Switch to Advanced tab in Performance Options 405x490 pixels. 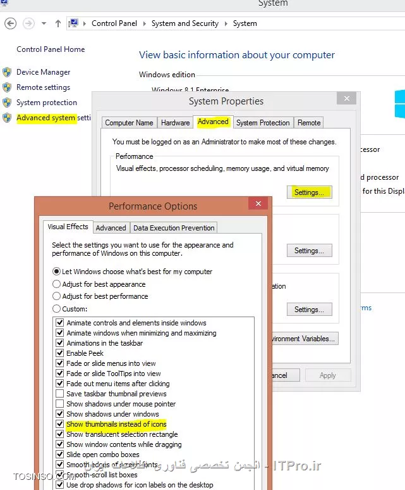pos(111,228)
